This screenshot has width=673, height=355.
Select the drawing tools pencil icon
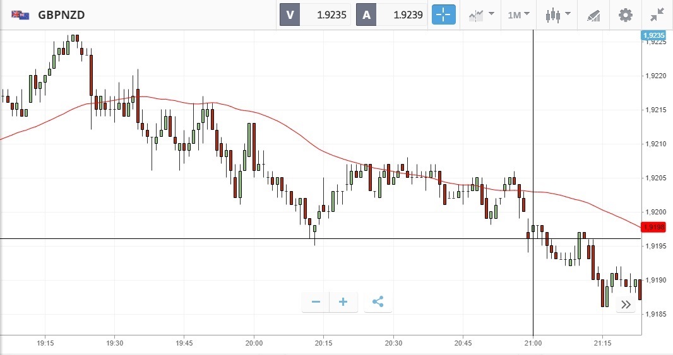click(593, 15)
